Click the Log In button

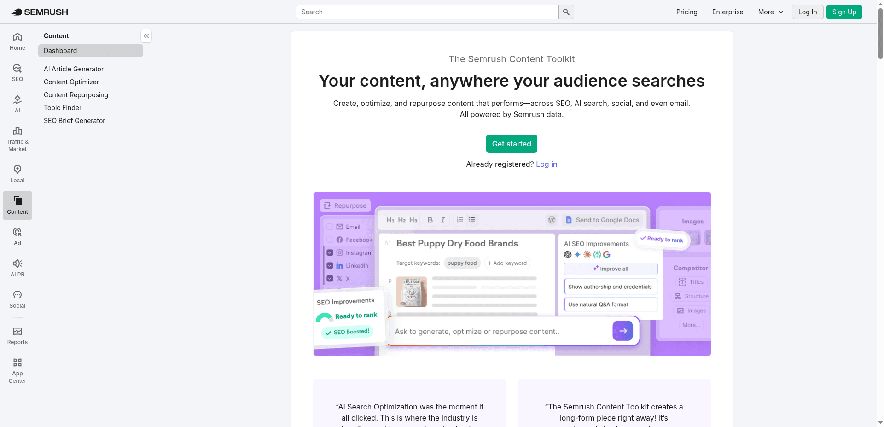pyautogui.click(x=808, y=12)
